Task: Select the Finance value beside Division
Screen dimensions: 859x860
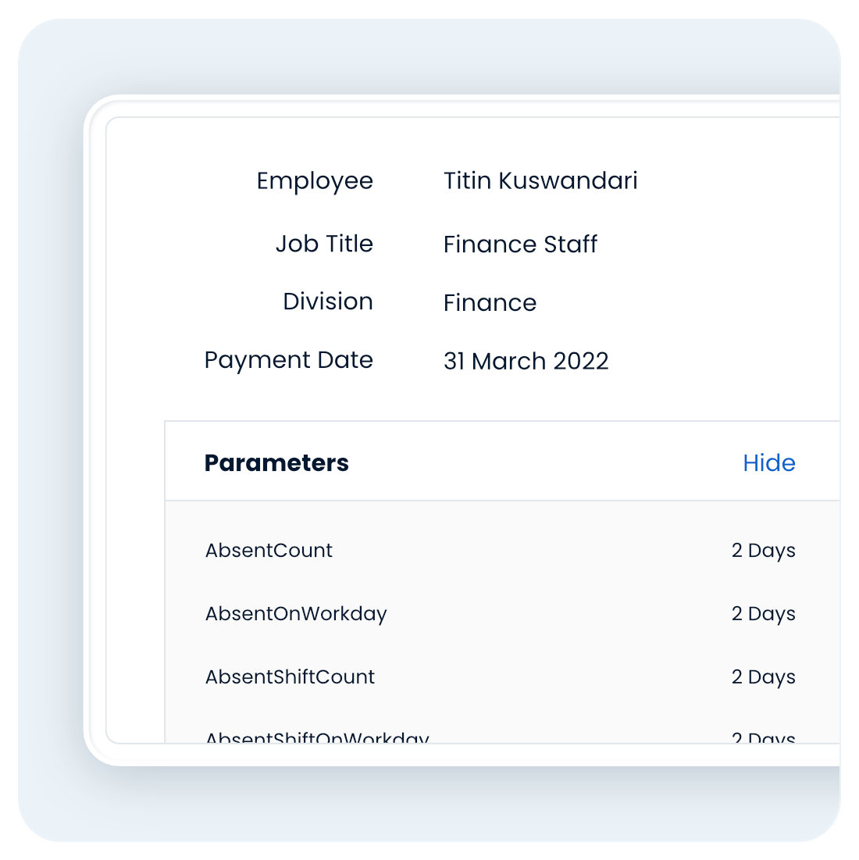Action: click(490, 303)
